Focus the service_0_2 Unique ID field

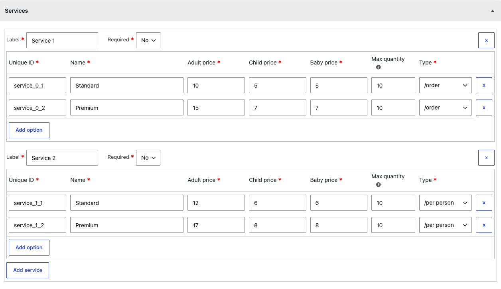(37, 107)
